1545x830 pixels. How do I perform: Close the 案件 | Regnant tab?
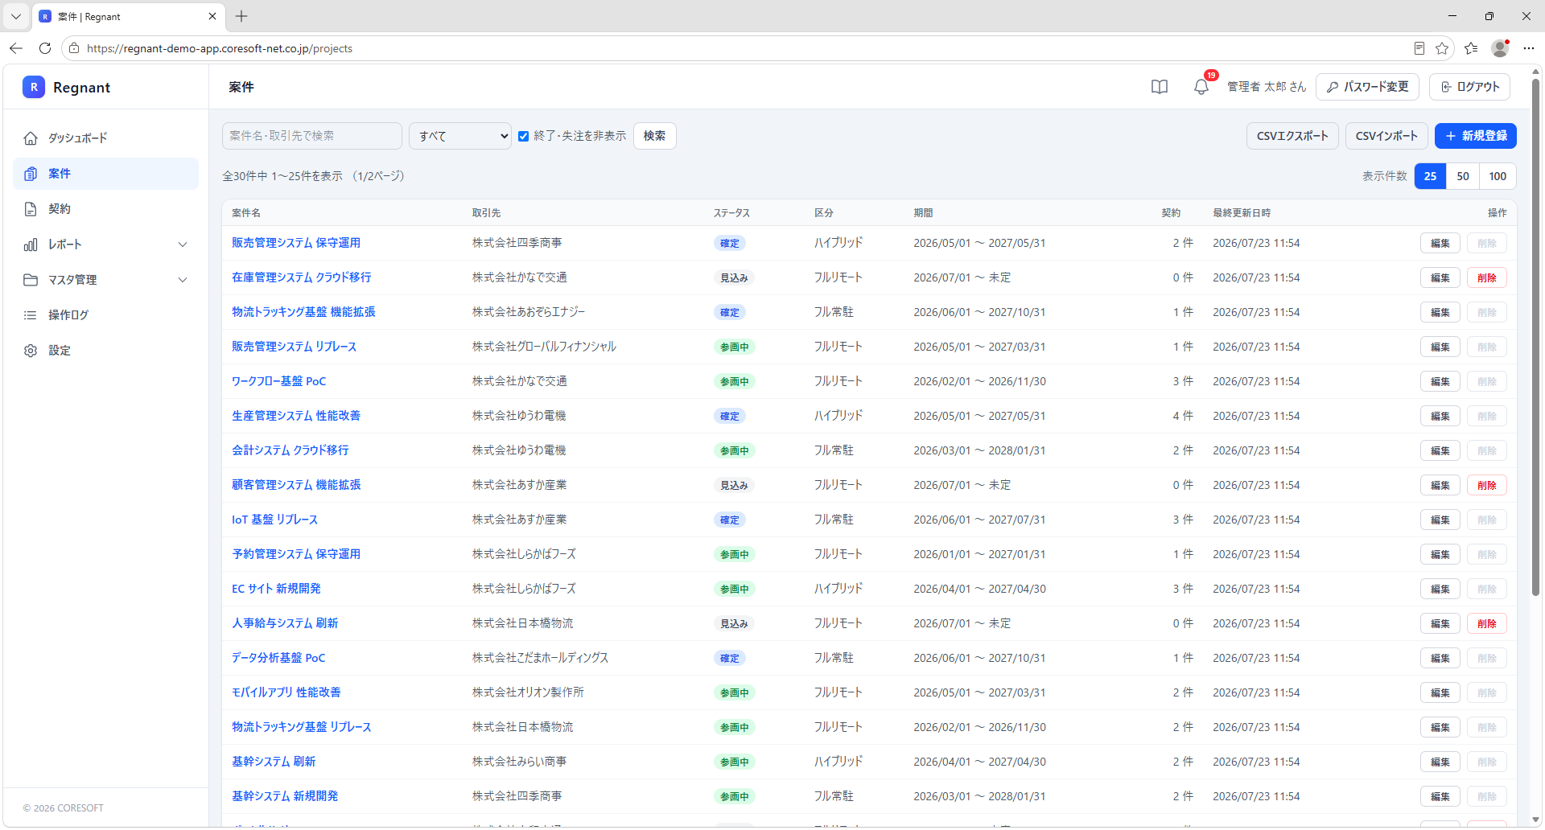click(212, 16)
